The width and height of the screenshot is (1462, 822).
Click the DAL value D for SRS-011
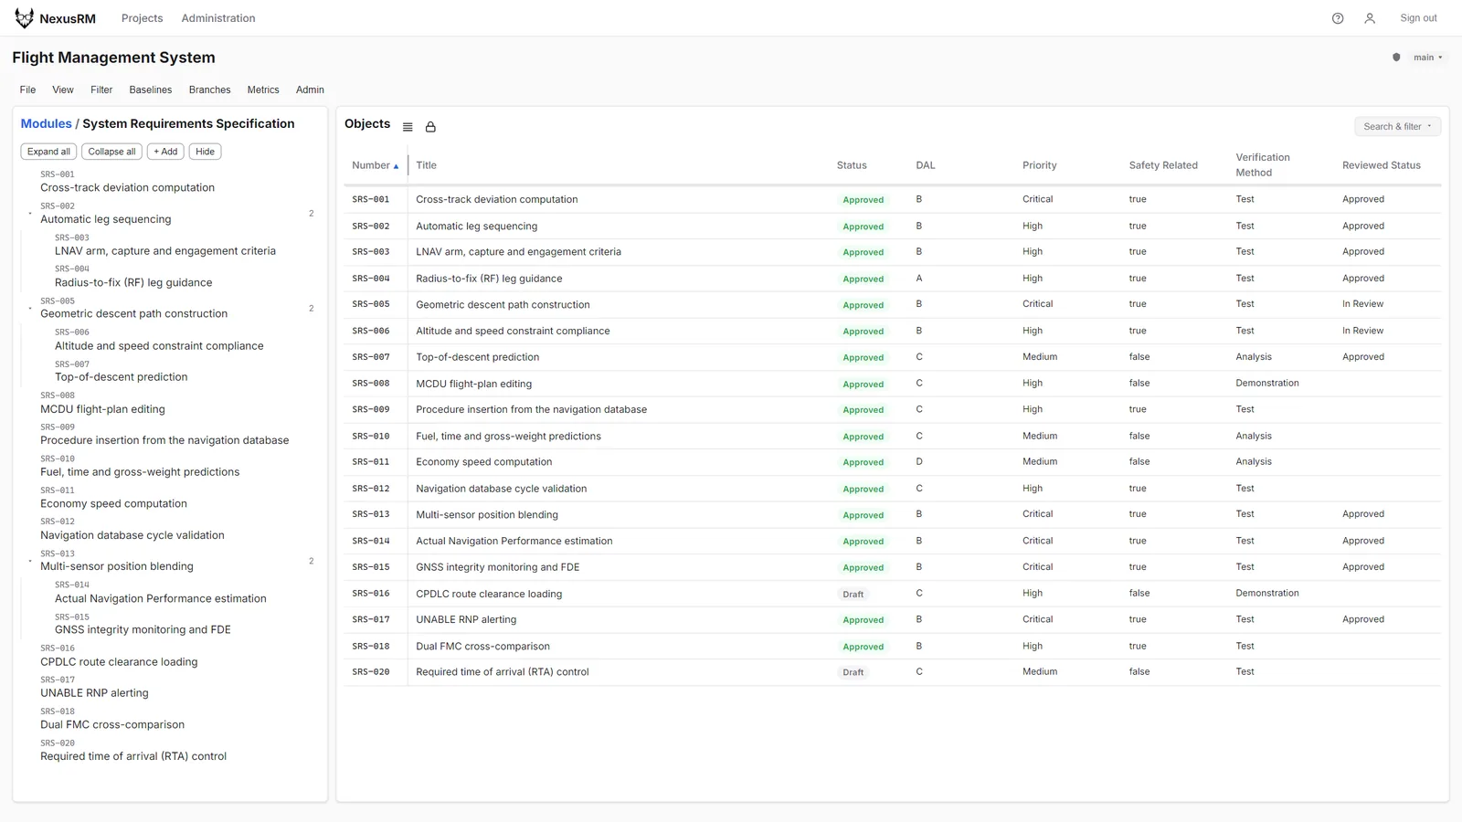pyautogui.click(x=919, y=462)
